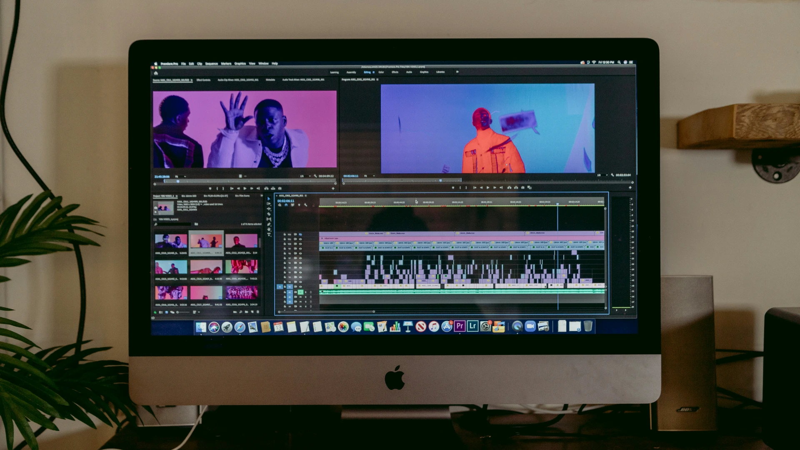Select the Selection arrow tool

click(269, 199)
